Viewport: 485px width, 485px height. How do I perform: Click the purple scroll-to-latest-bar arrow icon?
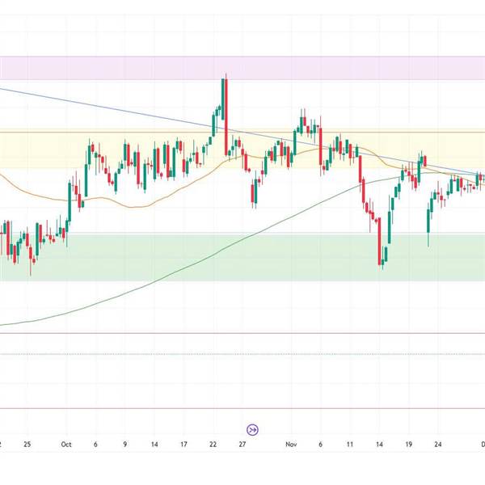pyautogui.click(x=252, y=430)
